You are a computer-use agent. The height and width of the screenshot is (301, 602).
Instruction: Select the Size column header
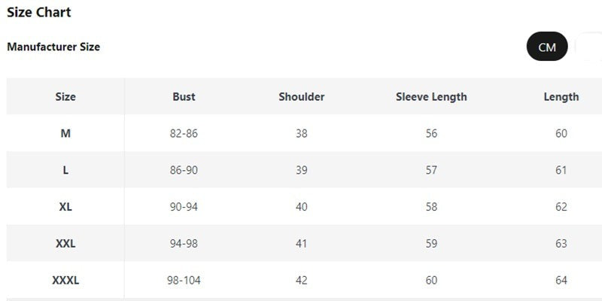coord(65,96)
